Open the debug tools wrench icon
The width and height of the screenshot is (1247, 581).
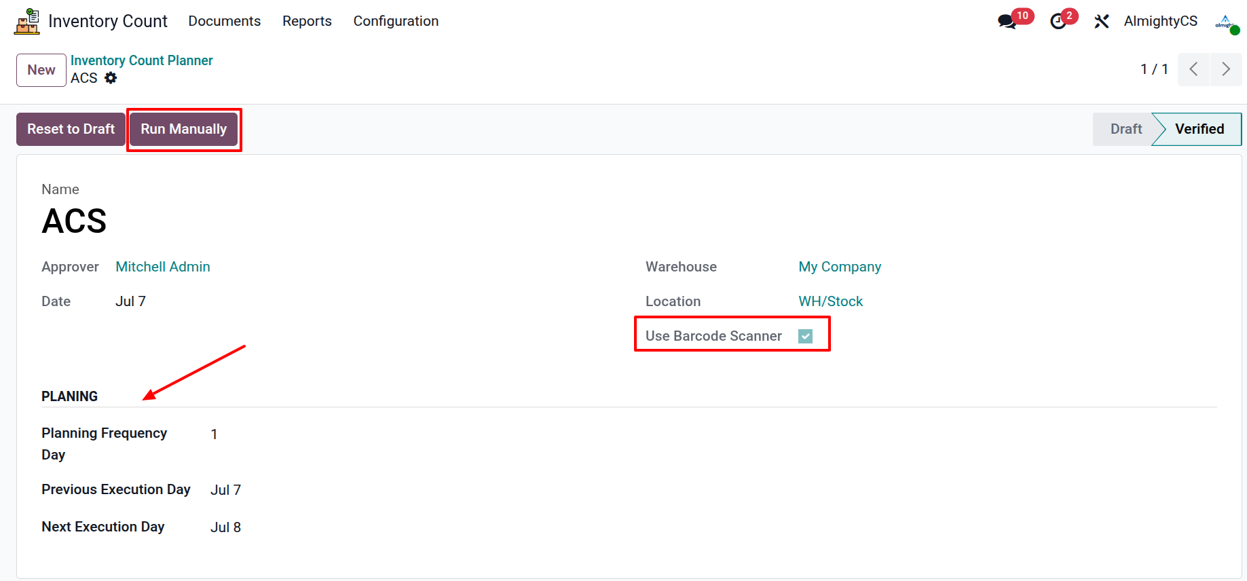coord(1101,22)
